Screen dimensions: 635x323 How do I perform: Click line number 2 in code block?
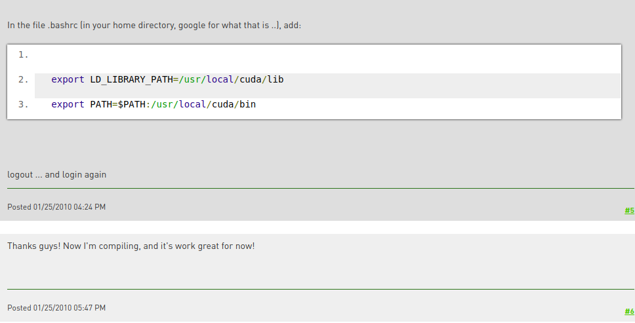(23, 79)
